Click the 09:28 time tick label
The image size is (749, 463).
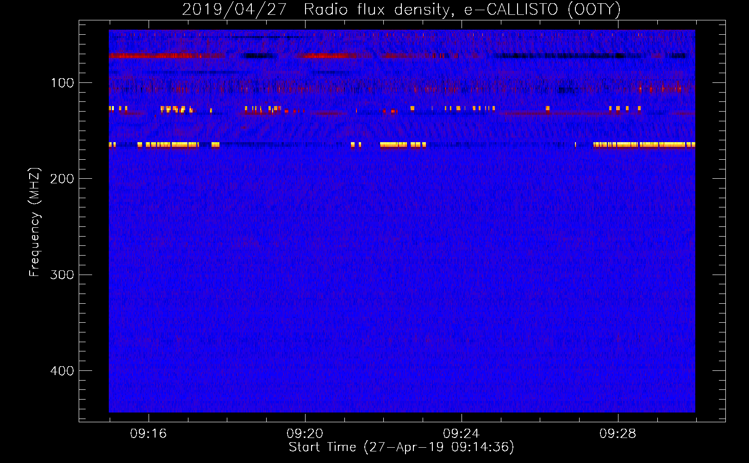point(618,433)
